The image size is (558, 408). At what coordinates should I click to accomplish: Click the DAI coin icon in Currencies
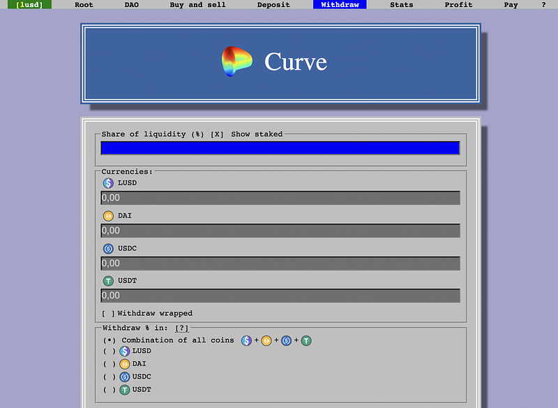[x=108, y=216]
